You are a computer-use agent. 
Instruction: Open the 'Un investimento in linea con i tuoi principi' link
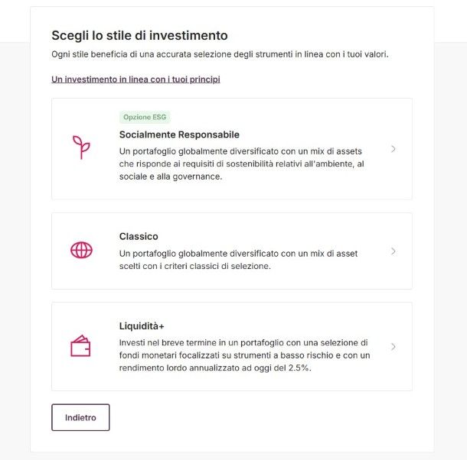coord(136,79)
